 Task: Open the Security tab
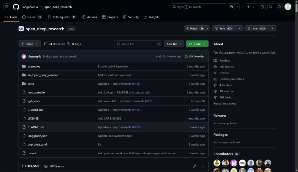[x=131, y=17]
